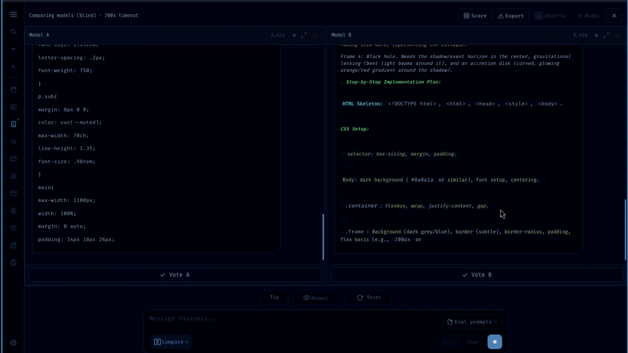Click the Model A panel title
The width and height of the screenshot is (628, 353).
(39, 35)
